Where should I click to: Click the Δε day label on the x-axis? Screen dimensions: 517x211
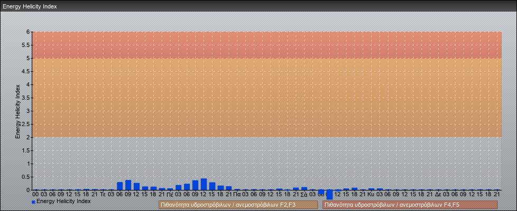point(438,195)
